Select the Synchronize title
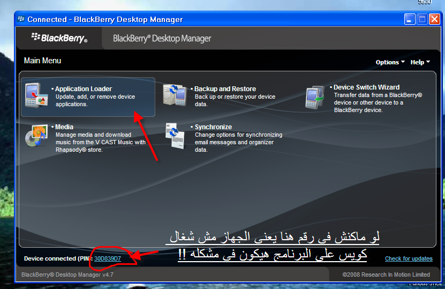 [213, 127]
